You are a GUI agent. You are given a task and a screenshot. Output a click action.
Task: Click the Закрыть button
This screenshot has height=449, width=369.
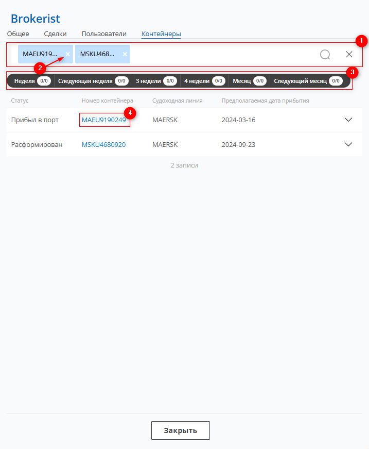pyautogui.click(x=181, y=430)
